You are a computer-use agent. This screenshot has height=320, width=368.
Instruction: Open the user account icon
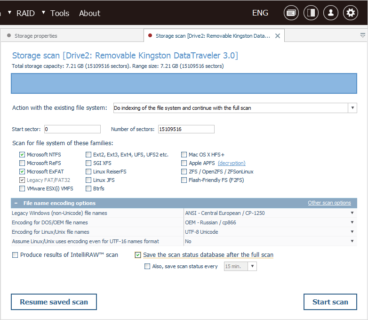coord(331,13)
